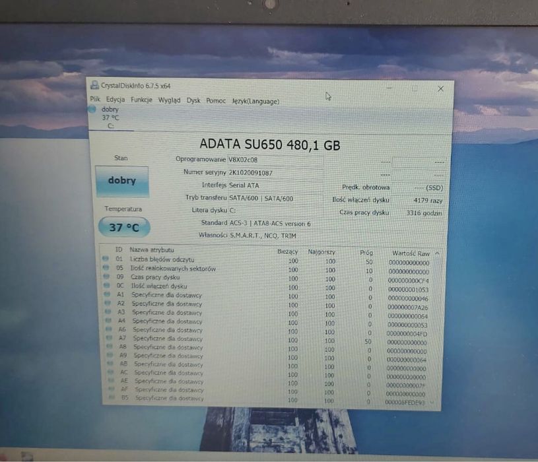Click the serial number field 2K1020091087
538x462 pixels.
click(x=275, y=173)
